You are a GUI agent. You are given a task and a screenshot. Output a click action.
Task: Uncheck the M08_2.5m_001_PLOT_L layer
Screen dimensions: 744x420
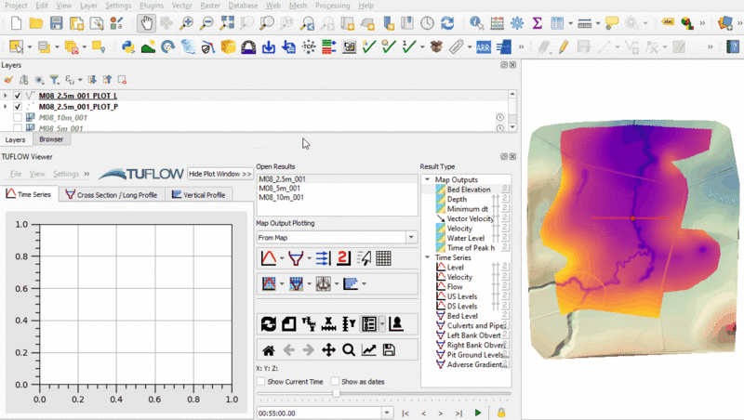point(18,96)
